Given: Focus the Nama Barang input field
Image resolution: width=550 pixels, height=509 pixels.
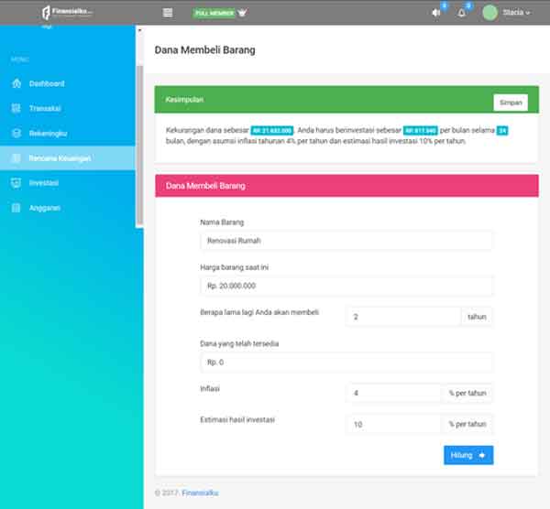Looking at the screenshot, I should pyautogui.click(x=346, y=241).
